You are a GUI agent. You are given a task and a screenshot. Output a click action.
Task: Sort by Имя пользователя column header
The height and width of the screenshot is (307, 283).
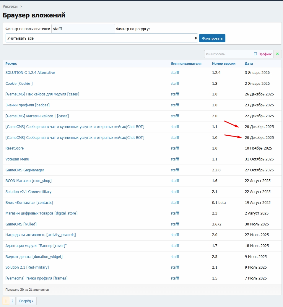(x=186, y=64)
